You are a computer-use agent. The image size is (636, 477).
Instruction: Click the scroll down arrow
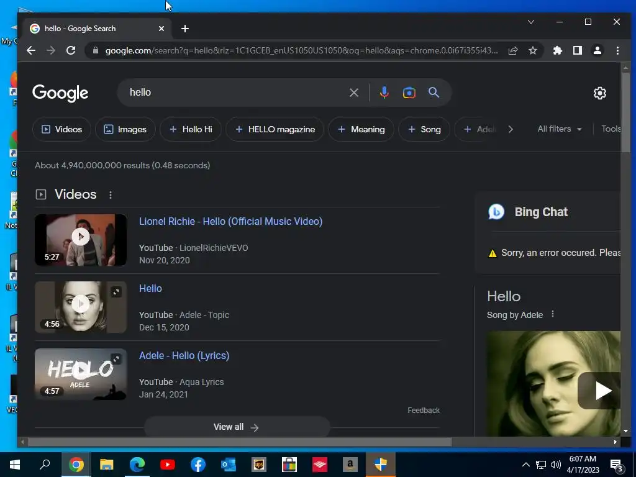(x=625, y=431)
